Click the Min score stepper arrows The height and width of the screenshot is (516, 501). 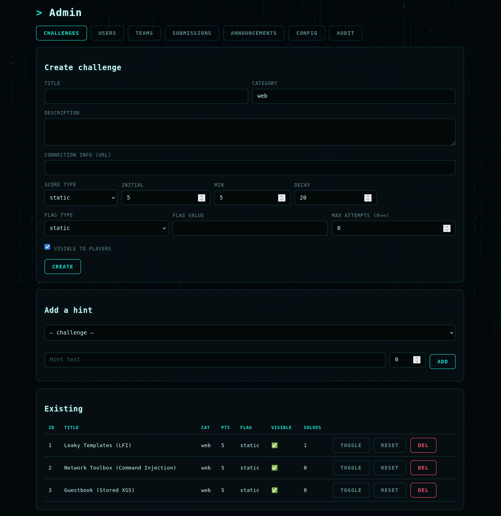coord(282,198)
